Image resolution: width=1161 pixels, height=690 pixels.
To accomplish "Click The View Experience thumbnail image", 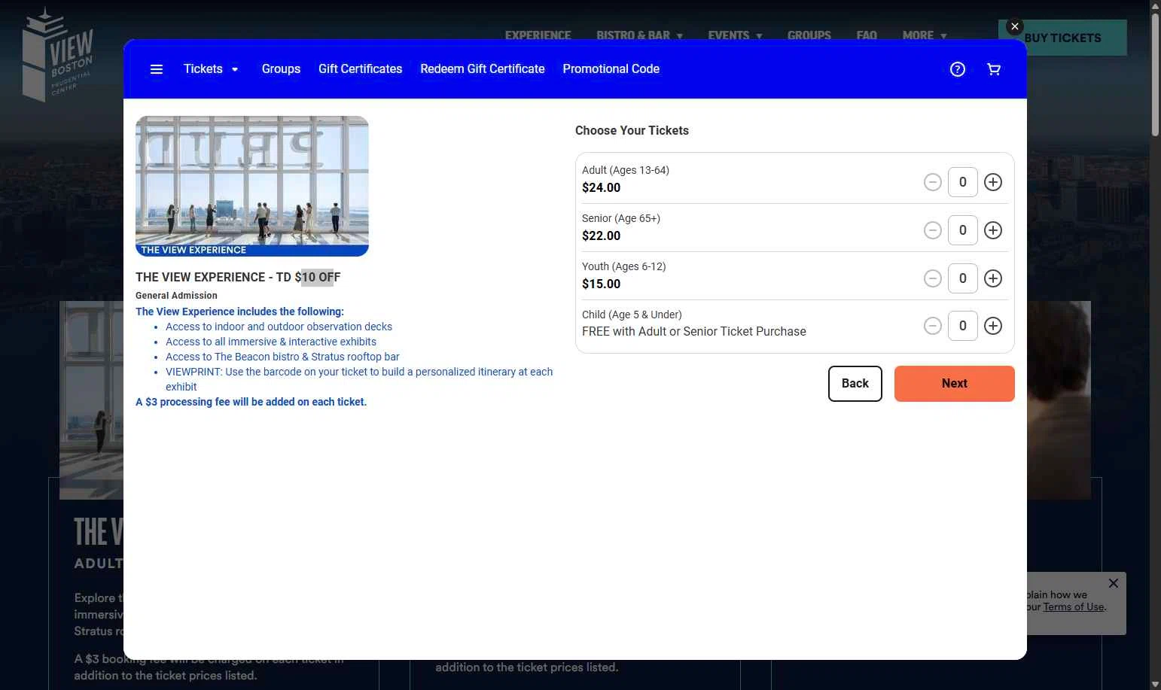I will [x=252, y=186].
